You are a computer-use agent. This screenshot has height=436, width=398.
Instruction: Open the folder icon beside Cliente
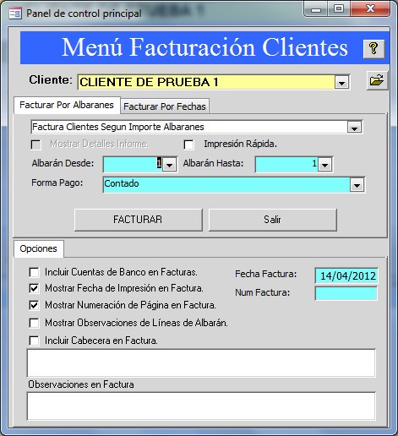tap(377, 80)
